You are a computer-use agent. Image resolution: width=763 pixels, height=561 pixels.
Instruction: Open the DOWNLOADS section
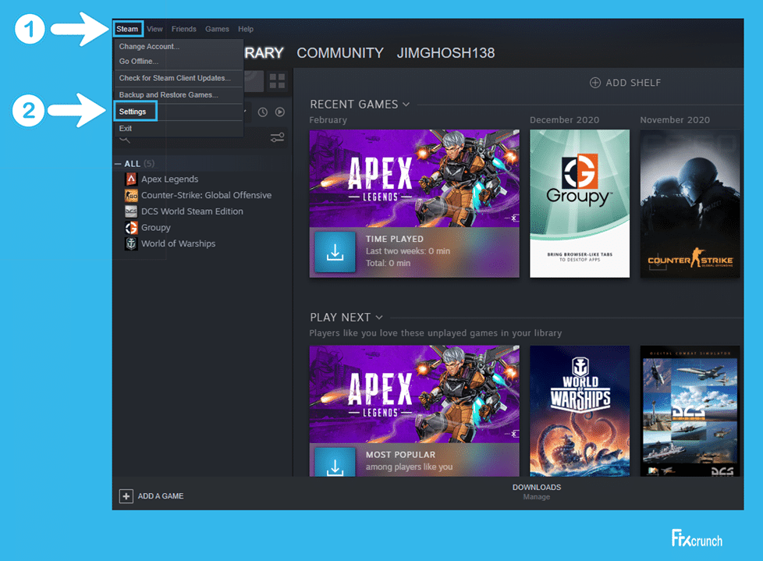(537, 488)
